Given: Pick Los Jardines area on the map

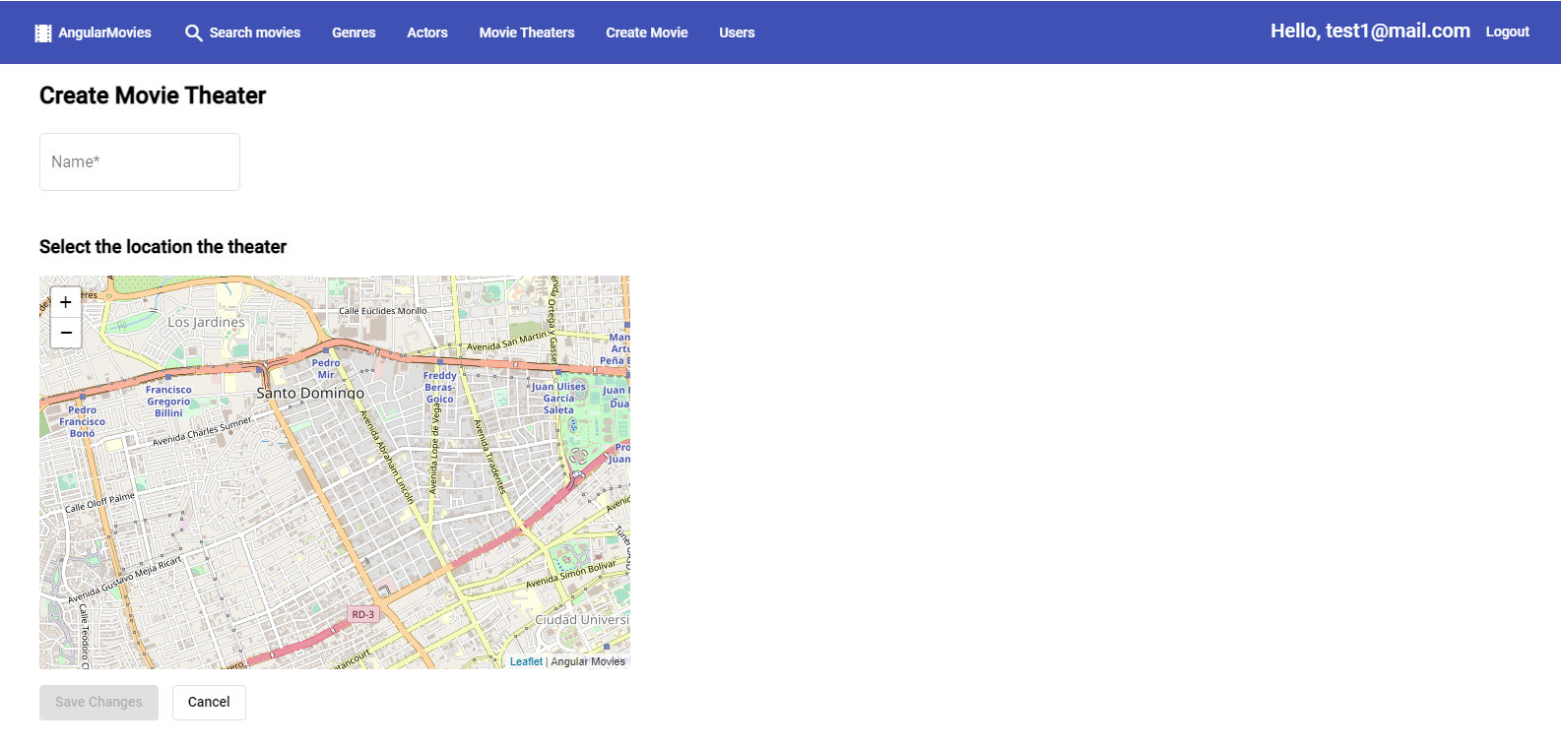Looking at the screenshot, I should [x=206, y=322].
